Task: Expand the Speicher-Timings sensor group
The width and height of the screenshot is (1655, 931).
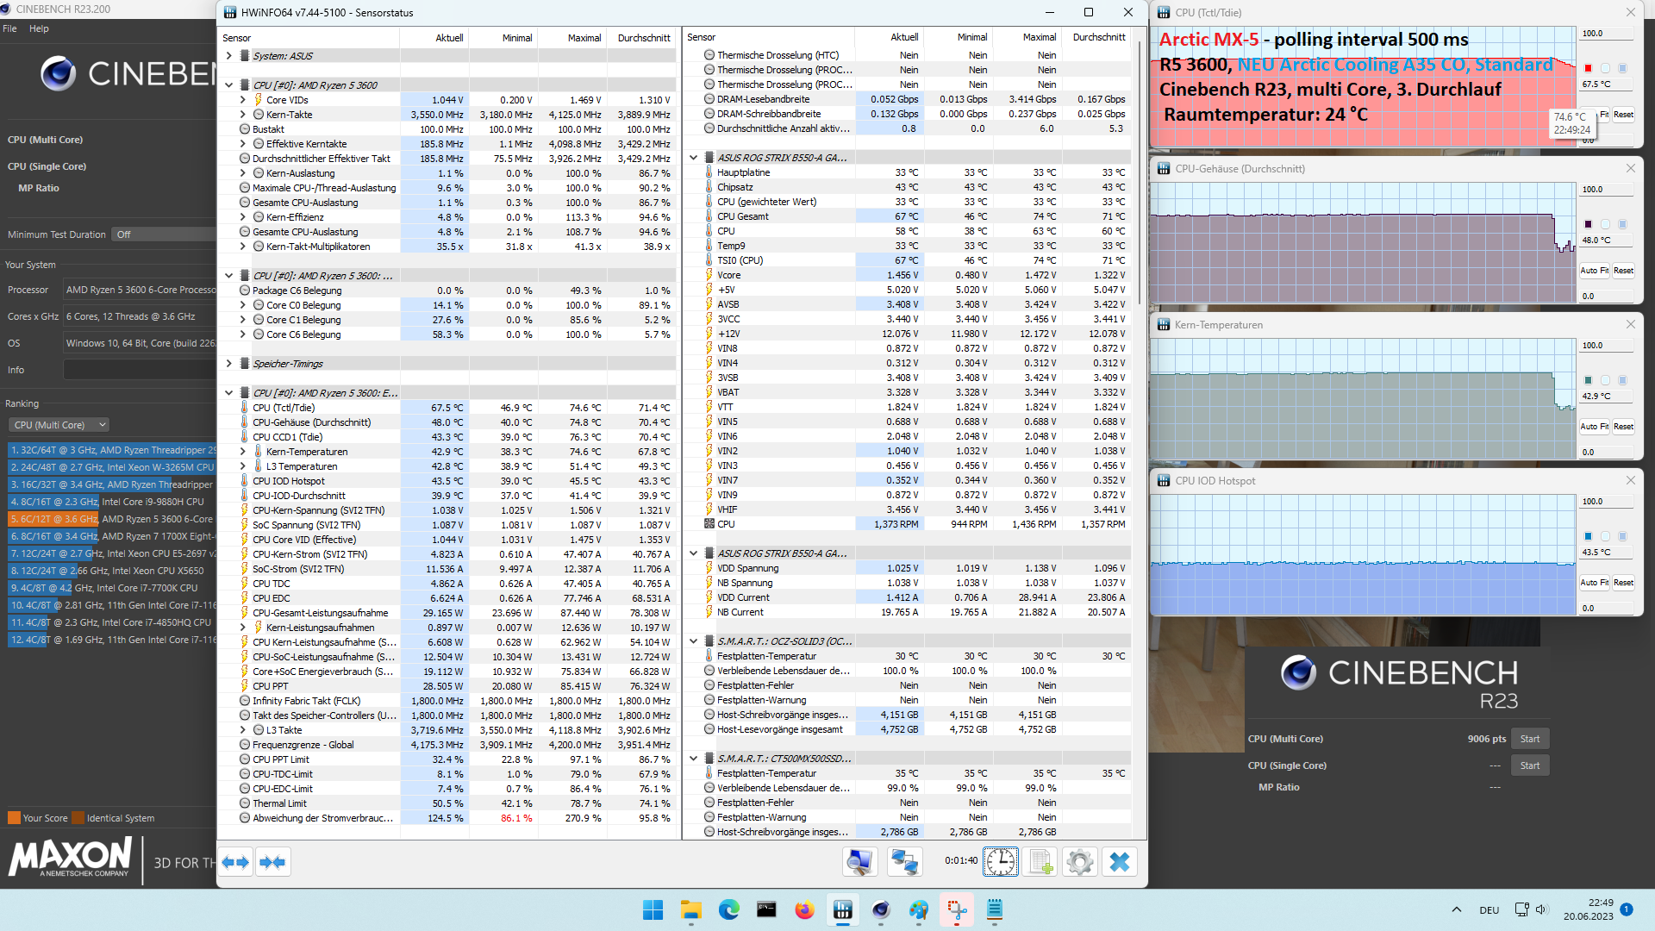Action: click(x=228, y=364)
